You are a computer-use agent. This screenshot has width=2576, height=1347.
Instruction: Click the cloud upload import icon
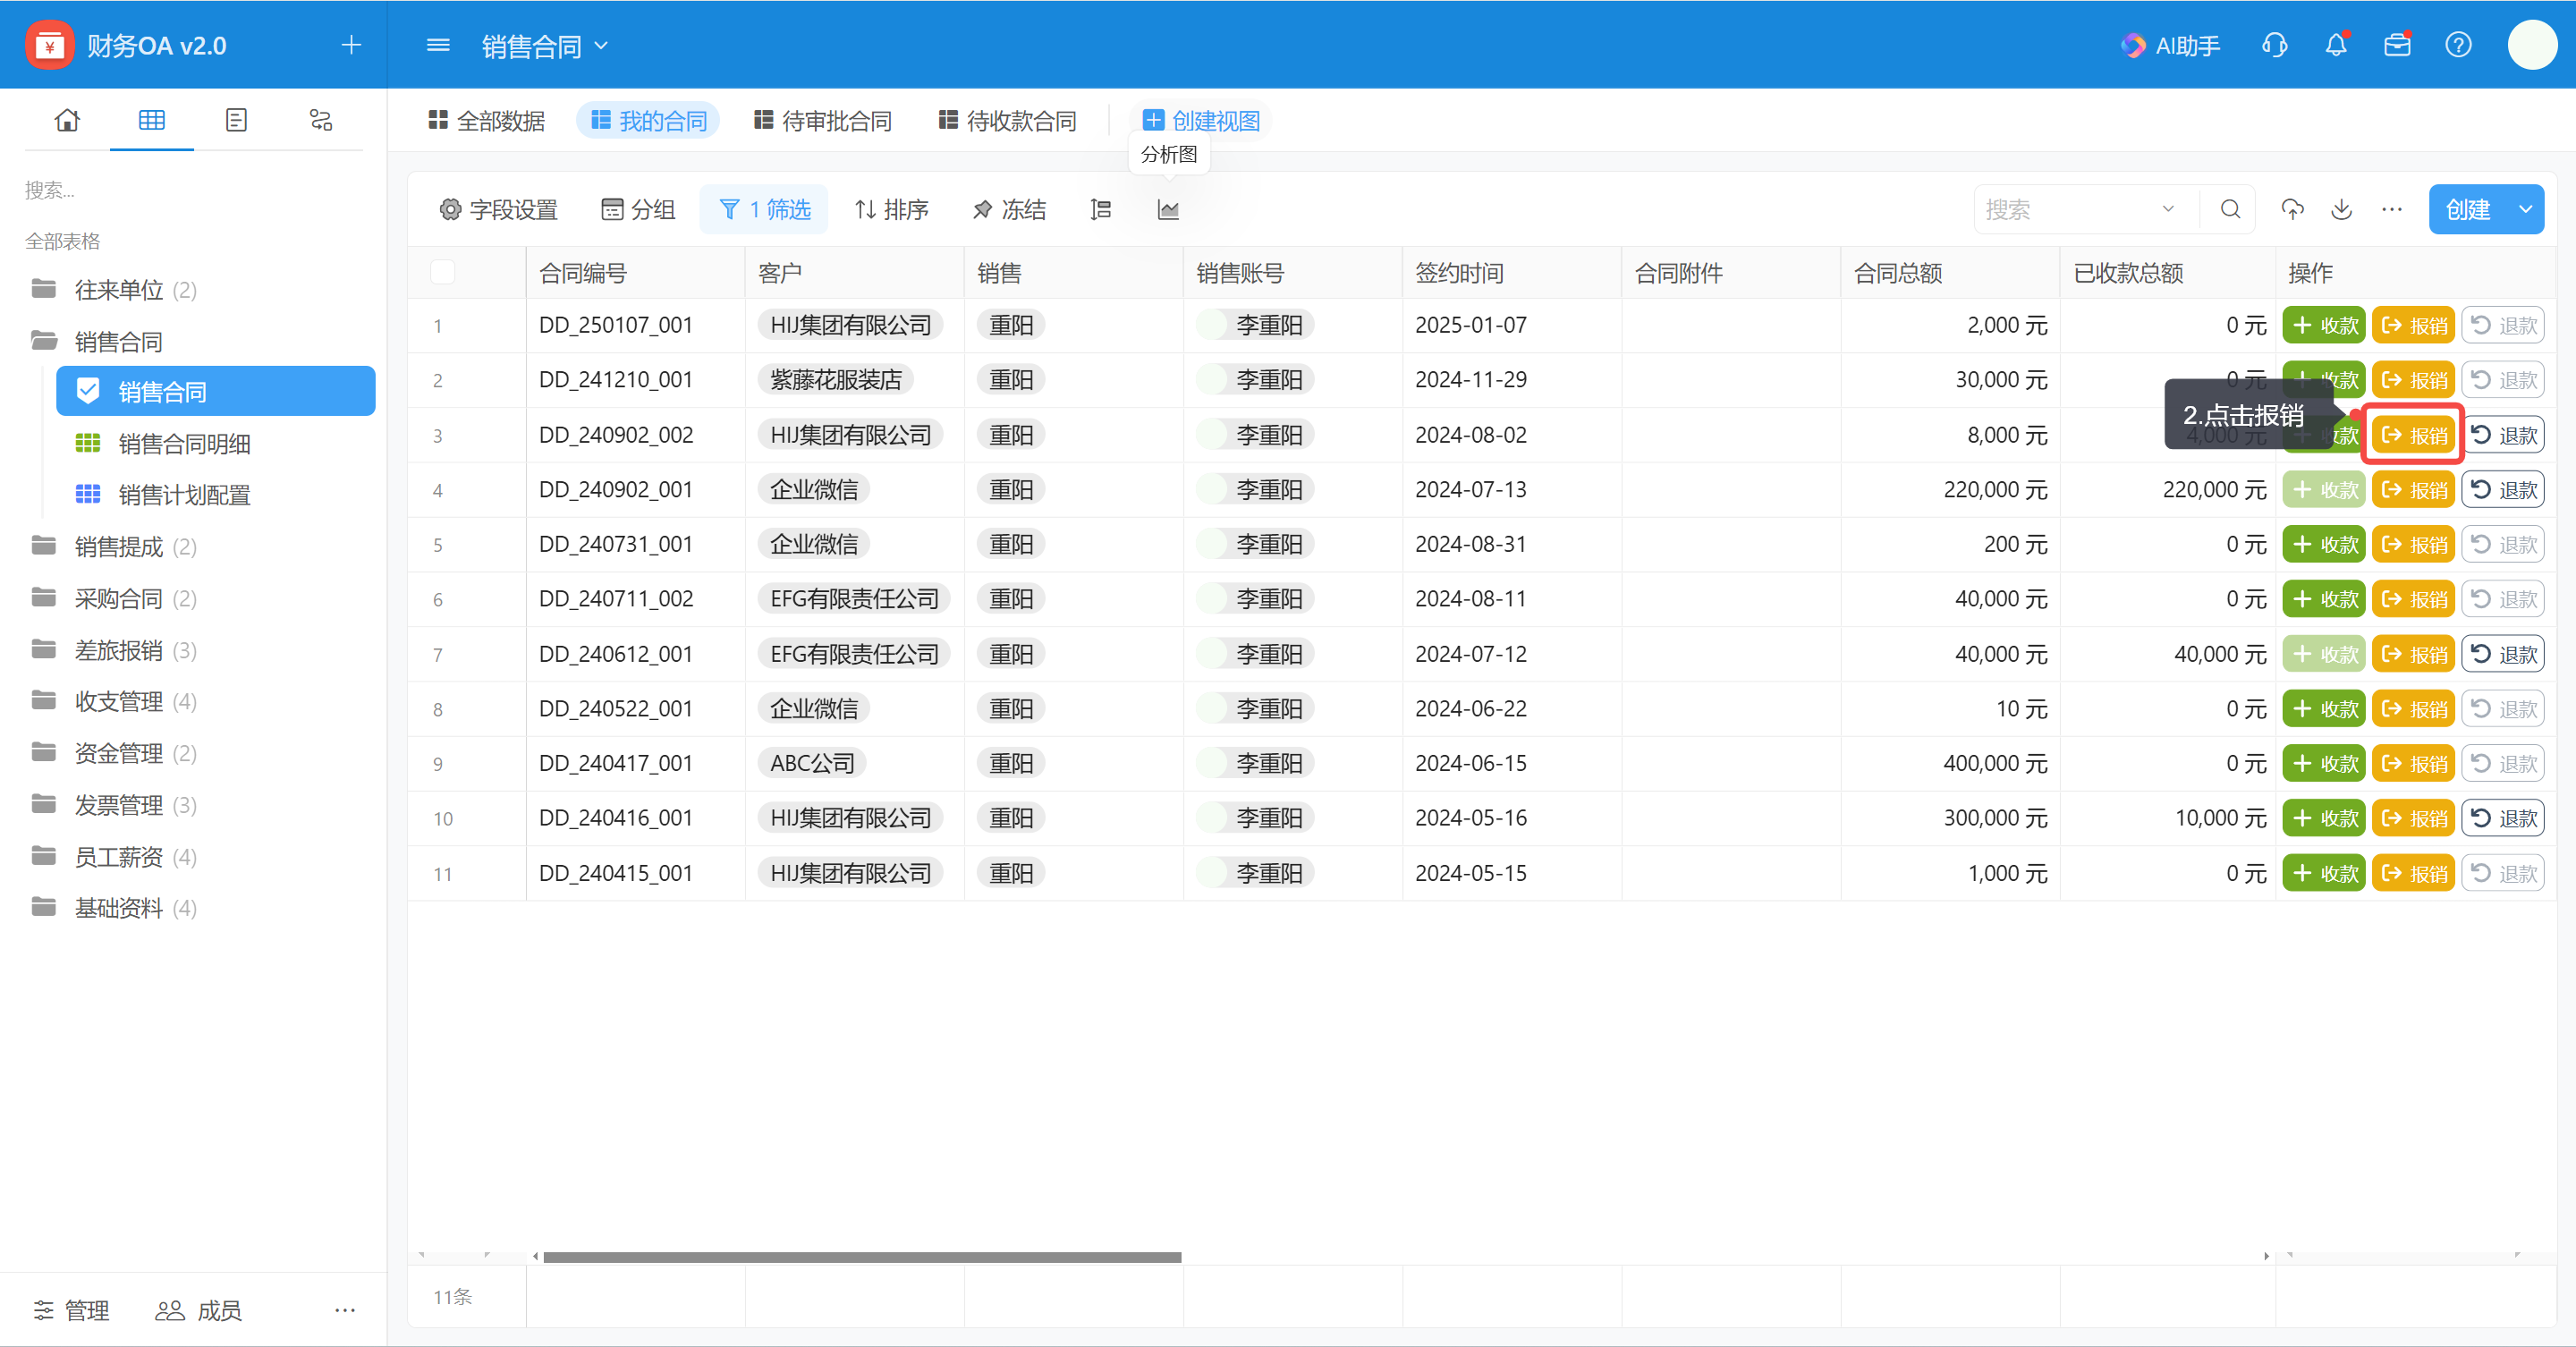point(2292,209)
